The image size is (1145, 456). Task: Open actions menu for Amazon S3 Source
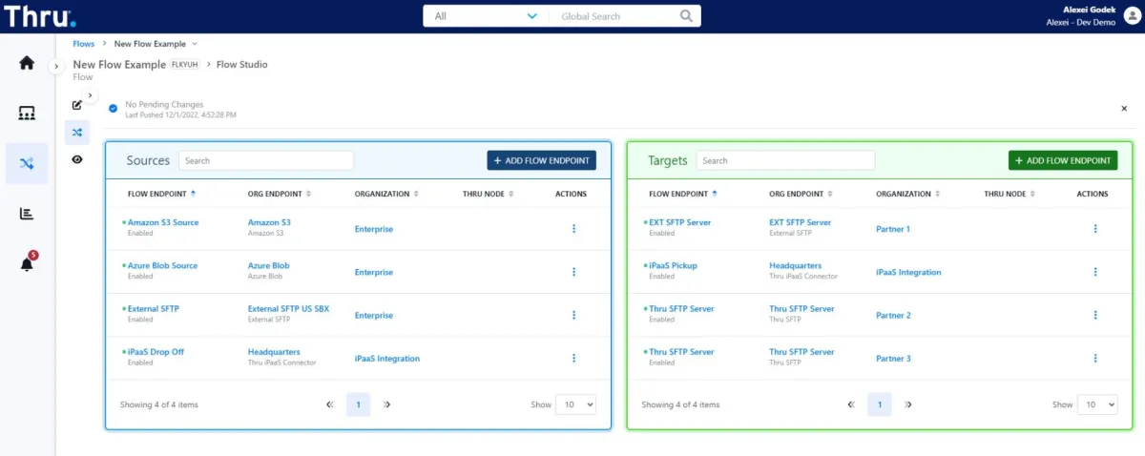[x=573, y=229]
